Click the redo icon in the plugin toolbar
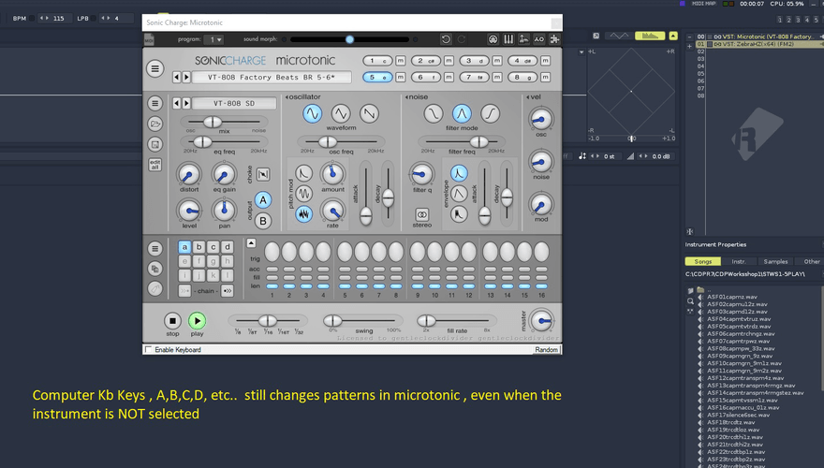824x468 pixels. [462, 39]
